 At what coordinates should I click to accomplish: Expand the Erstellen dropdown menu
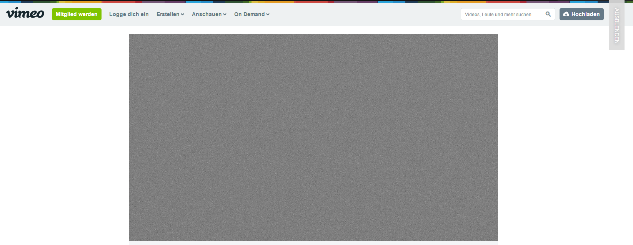click(170, 14)
